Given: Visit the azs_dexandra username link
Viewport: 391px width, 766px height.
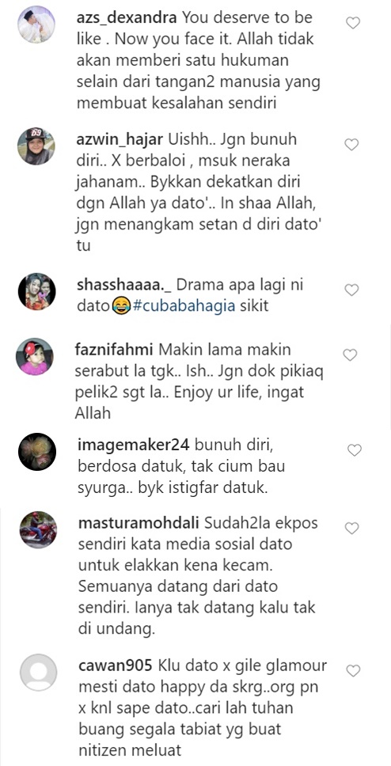Looking at the screenshot, I should 128,18.
